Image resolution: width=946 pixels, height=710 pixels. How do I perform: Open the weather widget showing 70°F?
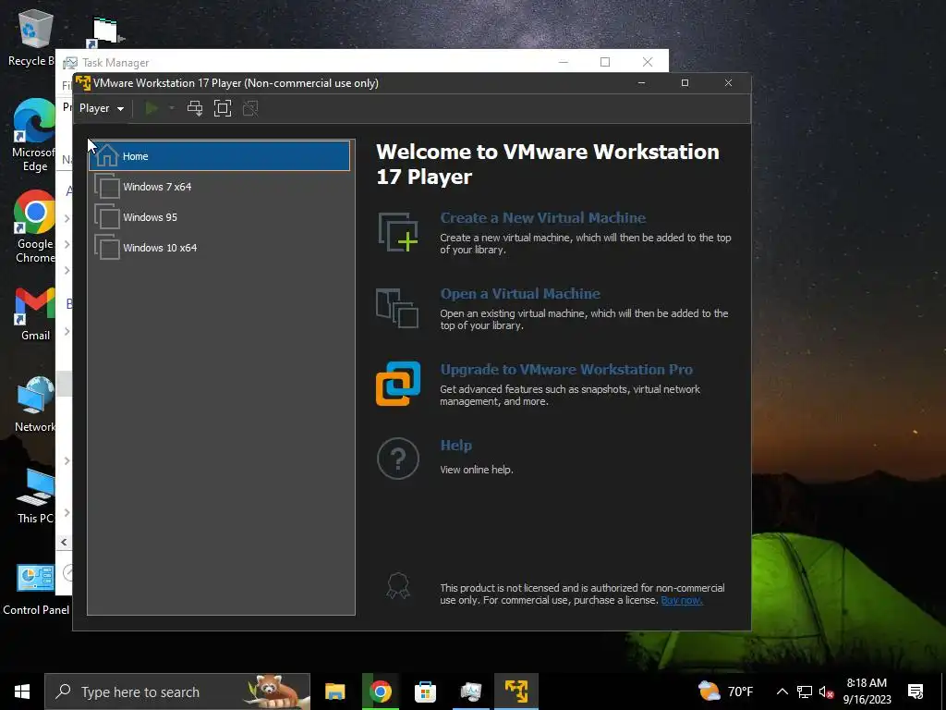tap(726, 692)
